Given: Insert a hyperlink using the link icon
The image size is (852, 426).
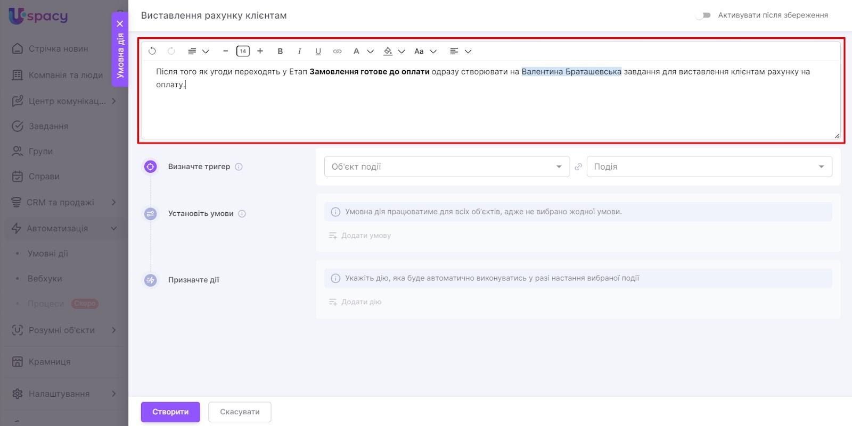Looking at the screenshot, I should click(337, 51).
